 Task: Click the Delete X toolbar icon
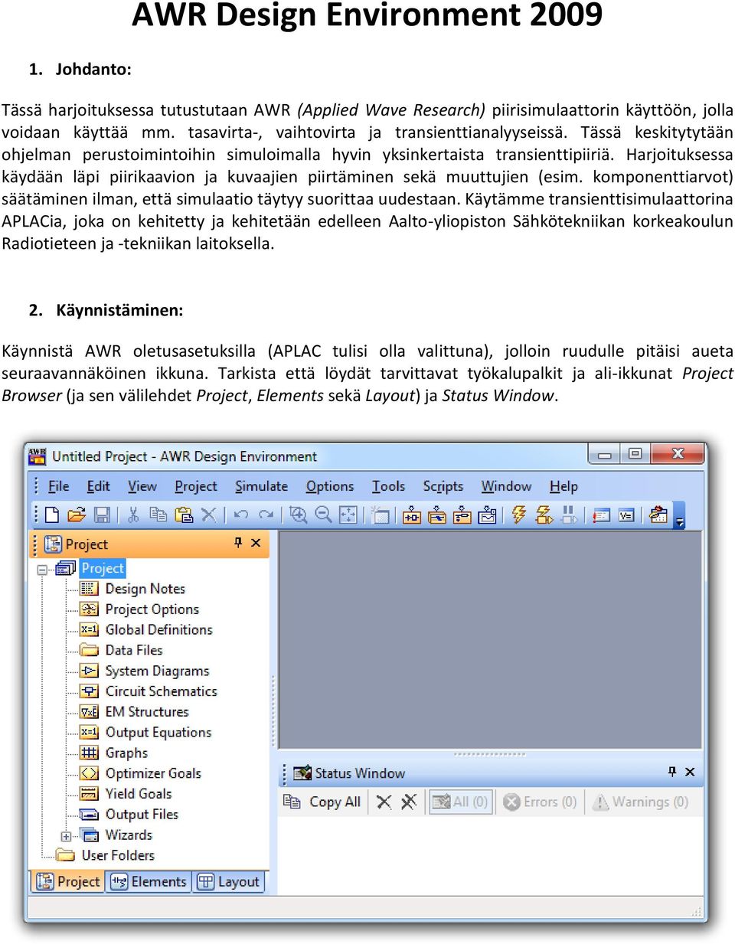click(x=208, y=514)
